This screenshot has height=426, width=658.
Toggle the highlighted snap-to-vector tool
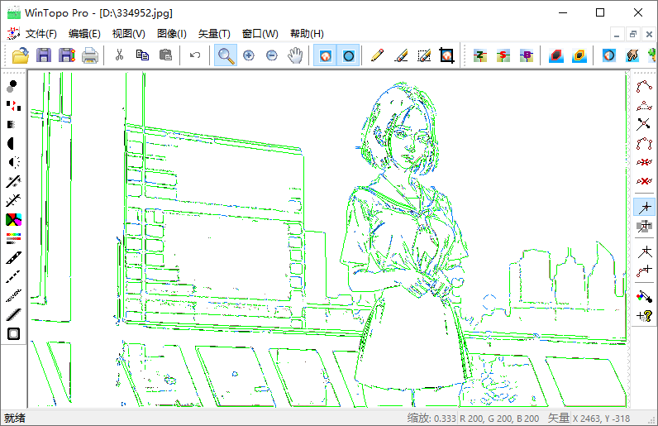(x=644, y=208)
